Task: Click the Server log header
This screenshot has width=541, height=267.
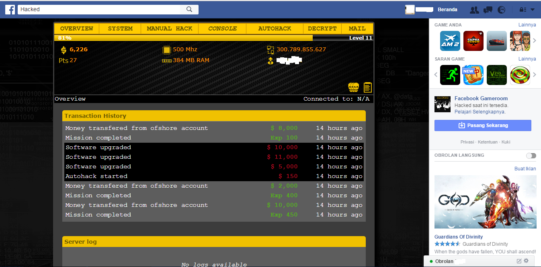Action: click(x=214, y=242)
